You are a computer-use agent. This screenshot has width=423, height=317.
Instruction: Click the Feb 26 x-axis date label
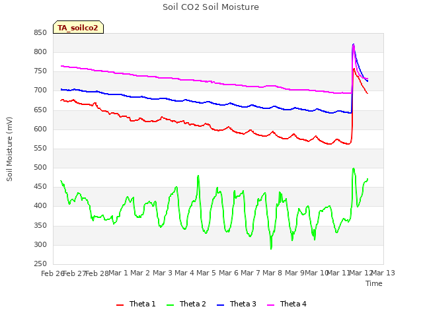click(52, 273)
